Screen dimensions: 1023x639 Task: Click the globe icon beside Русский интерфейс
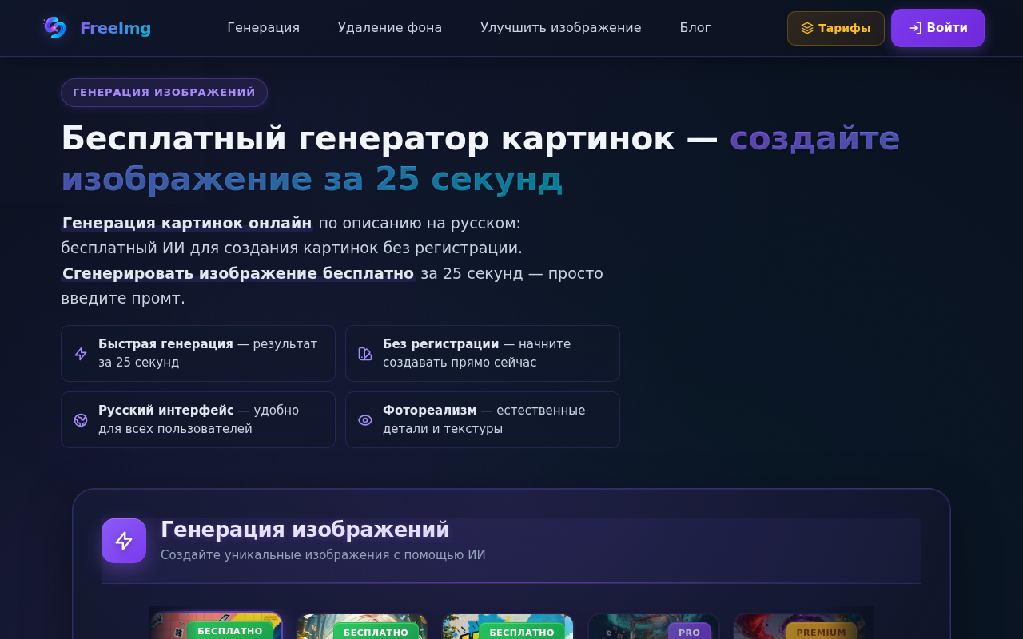click(81, 420)
